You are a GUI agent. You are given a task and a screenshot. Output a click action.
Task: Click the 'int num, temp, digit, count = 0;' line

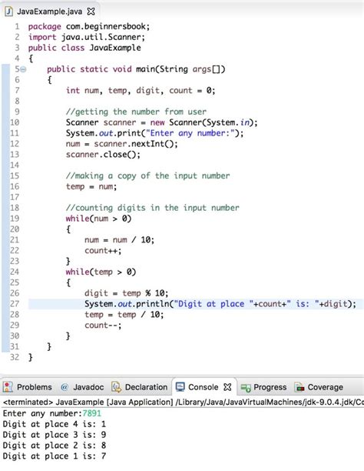(141, 91)
